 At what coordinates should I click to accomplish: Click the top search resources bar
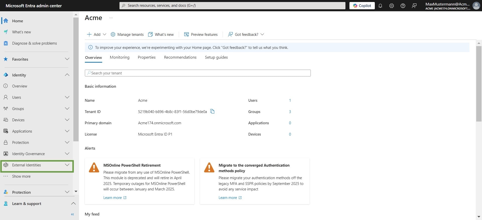[x=232, y=6]
